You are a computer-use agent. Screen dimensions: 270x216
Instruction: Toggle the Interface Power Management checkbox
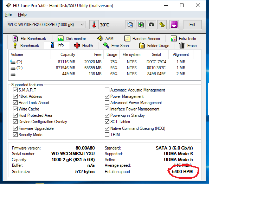pyautogui.click(x=107, y=109)
